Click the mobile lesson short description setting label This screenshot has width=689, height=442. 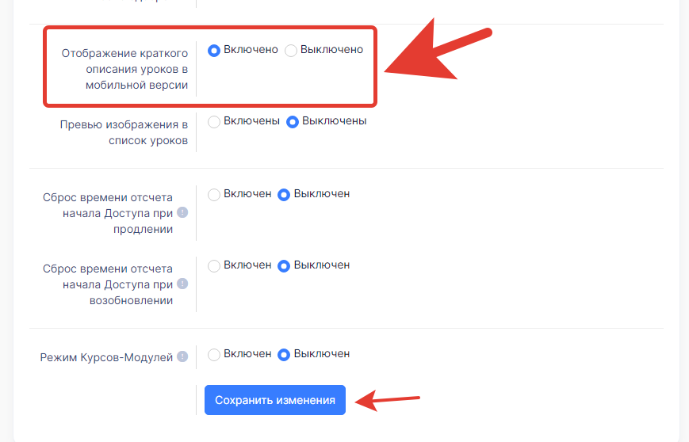[x=124, y=70]
